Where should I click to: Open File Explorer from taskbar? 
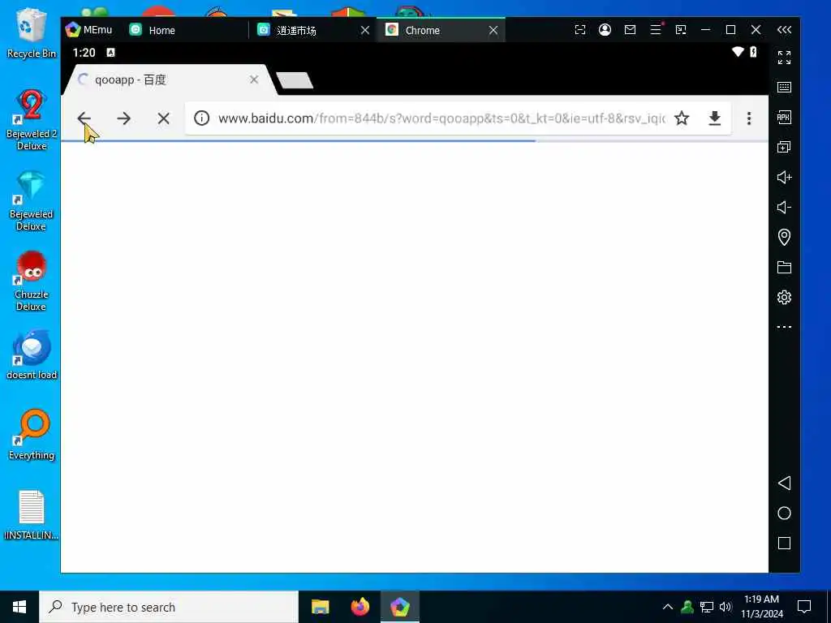point(320,607)
